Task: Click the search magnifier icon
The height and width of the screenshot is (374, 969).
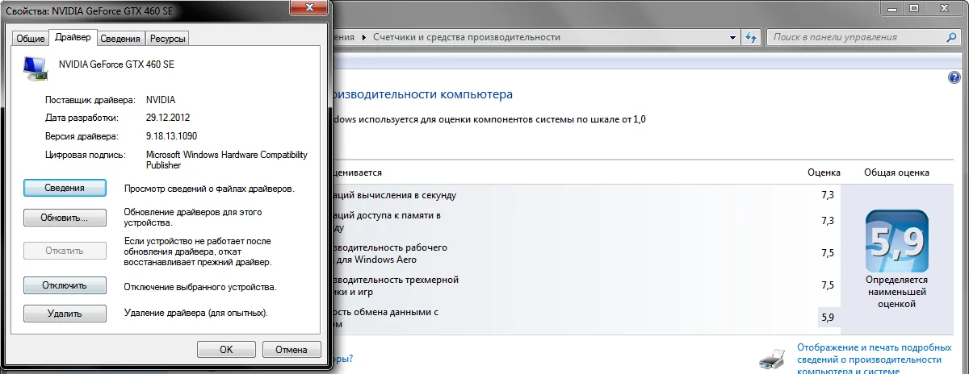Action: pyautogui.click(x=952, y=37)
